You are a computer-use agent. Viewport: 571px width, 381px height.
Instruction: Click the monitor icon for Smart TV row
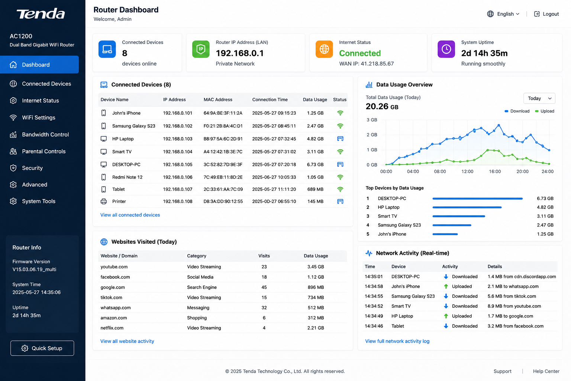tap(104, 152)
